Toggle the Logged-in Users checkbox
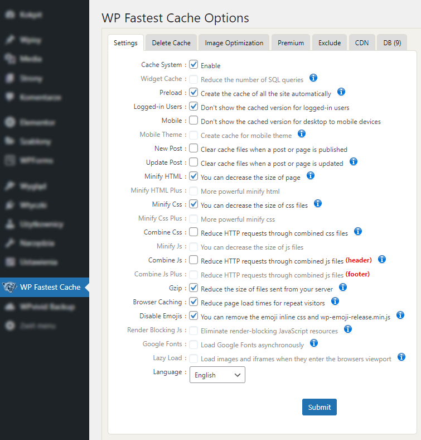 click(x=193, y=106)
